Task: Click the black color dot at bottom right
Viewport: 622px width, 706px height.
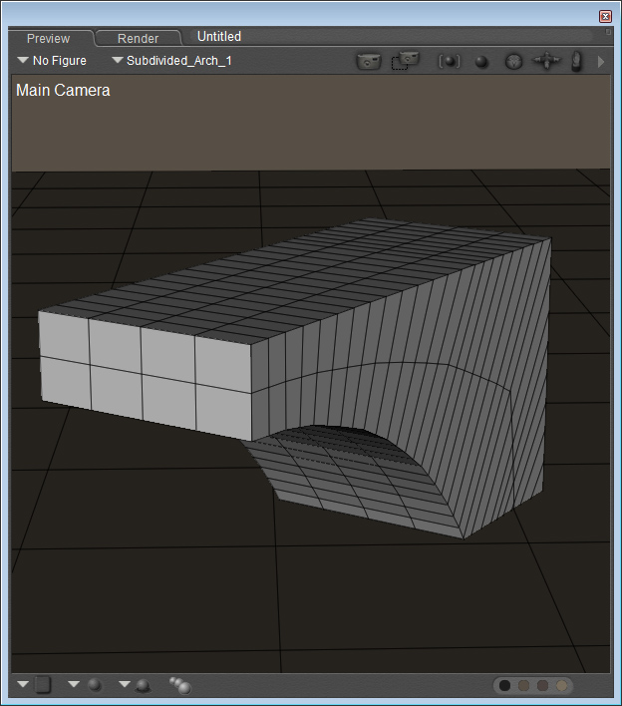Action: coord(505,685)
